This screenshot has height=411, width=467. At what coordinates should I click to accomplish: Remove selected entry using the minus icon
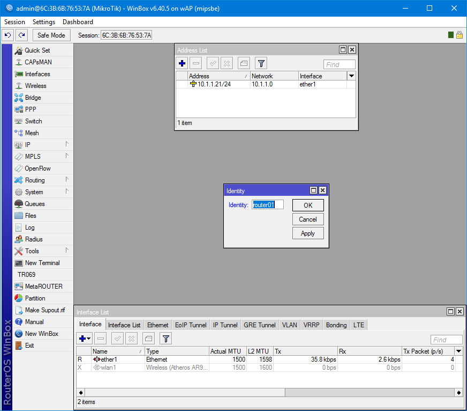point(196,63)
